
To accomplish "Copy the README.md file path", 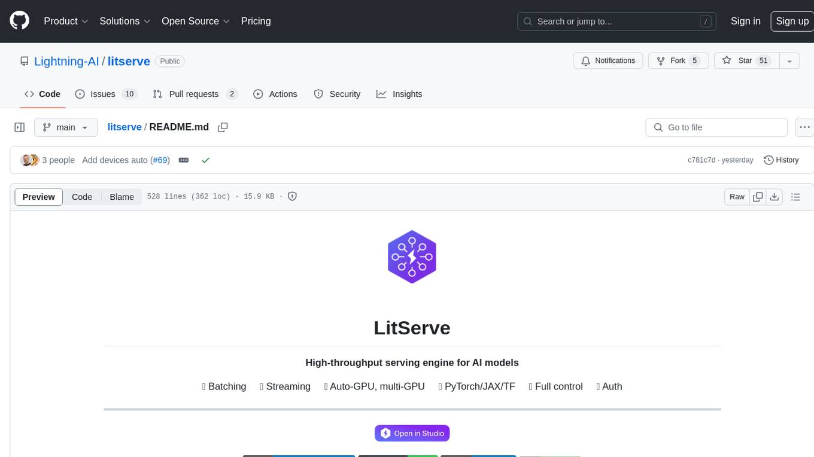I will click(x=223, y=127).
